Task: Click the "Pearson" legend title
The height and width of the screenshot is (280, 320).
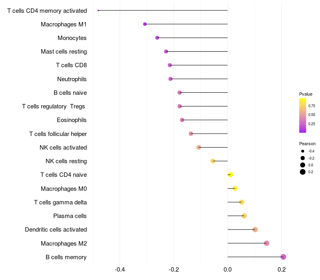Action: [307, 144]
